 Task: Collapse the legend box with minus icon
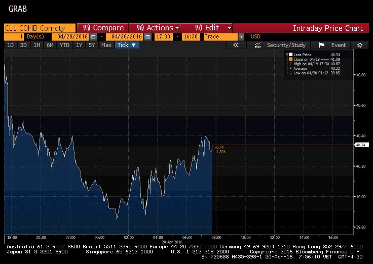[287, 54]
